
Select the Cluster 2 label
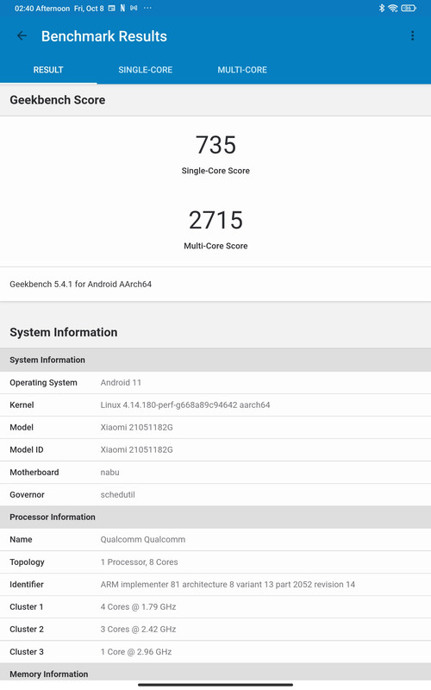click(x=27, y=630)
